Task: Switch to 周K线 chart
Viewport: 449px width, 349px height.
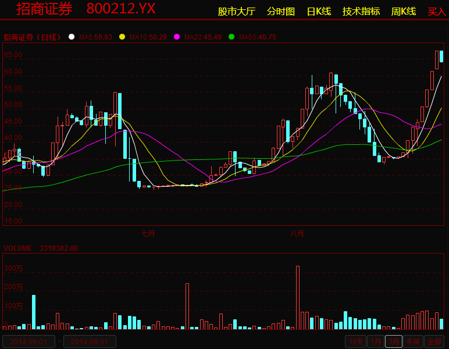Action: [x=404, y=11]
